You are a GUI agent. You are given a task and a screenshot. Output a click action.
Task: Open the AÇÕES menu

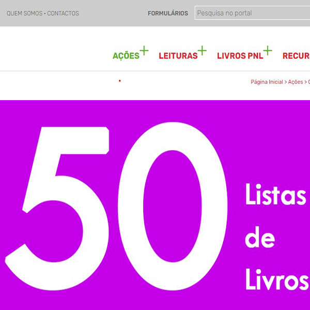pos(126,56)
